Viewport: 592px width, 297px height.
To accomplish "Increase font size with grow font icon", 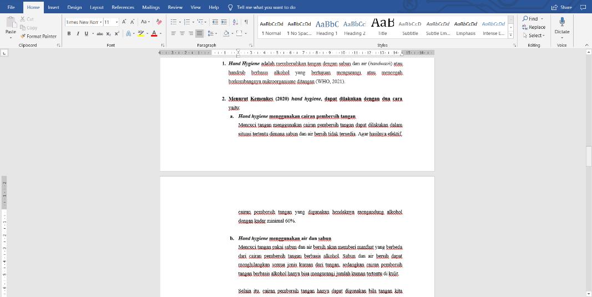I will coord(124,22).
